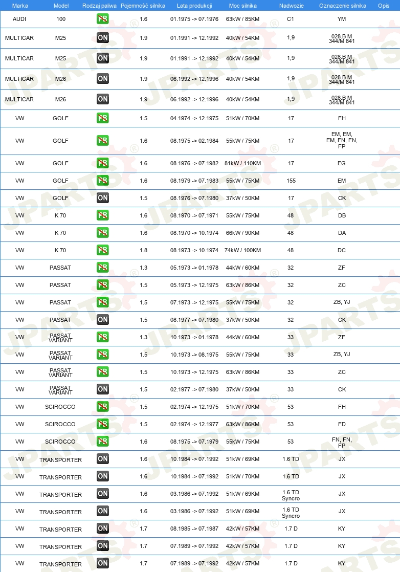Viewport: 400px width, 572px height.
Task: Click the date range '08.1979 -> 07.1983'
Action: click(x=194, y=181)
